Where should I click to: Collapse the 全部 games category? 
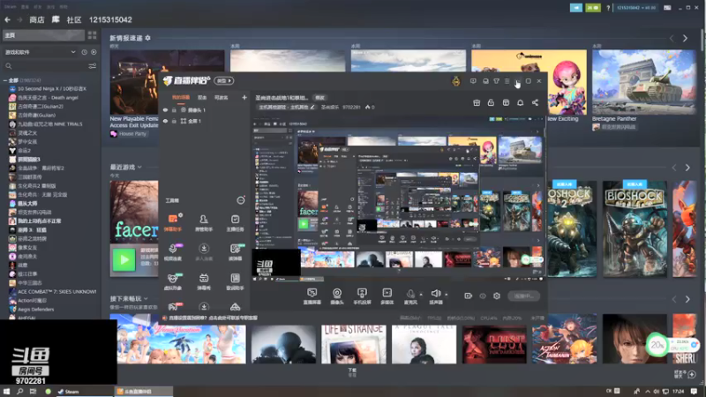(5, 80)
